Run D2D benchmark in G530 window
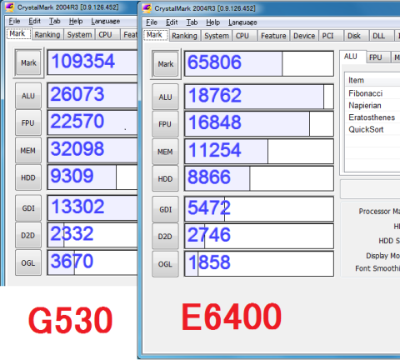 (x=28, y=235)
